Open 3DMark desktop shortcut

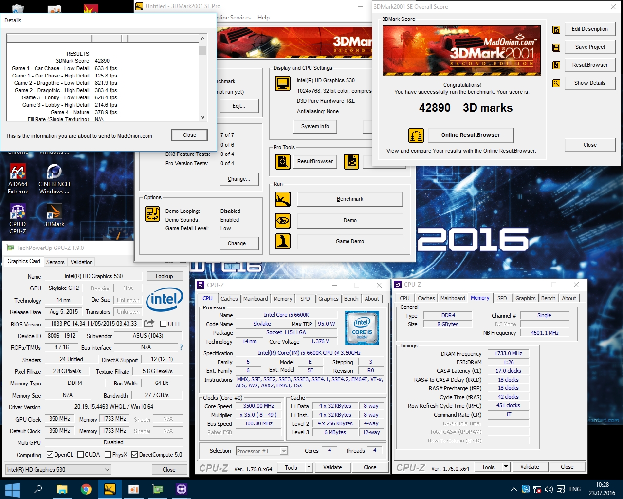coord(54,215)
